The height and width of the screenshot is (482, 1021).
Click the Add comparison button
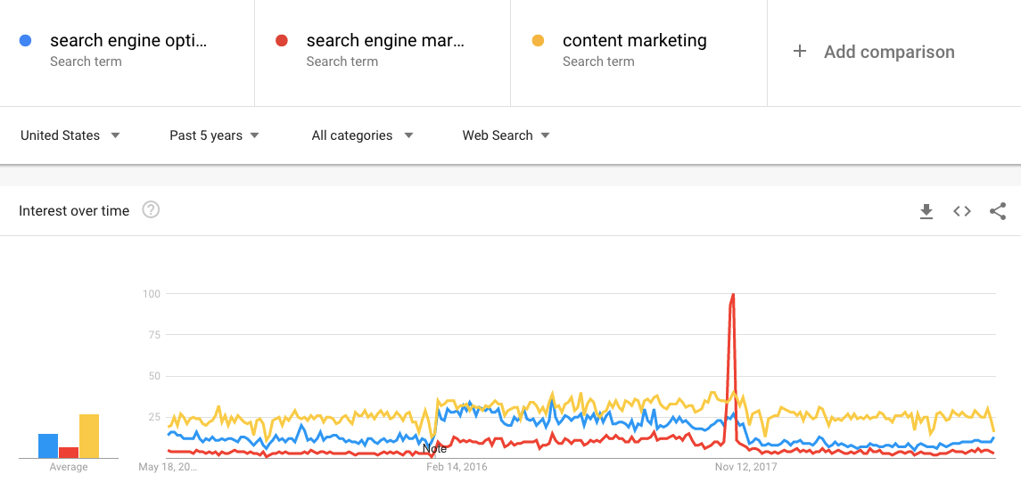[873, 52]
